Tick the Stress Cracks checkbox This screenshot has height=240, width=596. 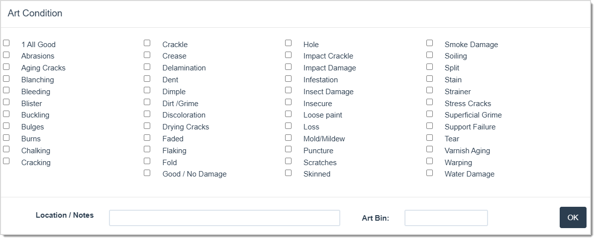coord(429,102)
